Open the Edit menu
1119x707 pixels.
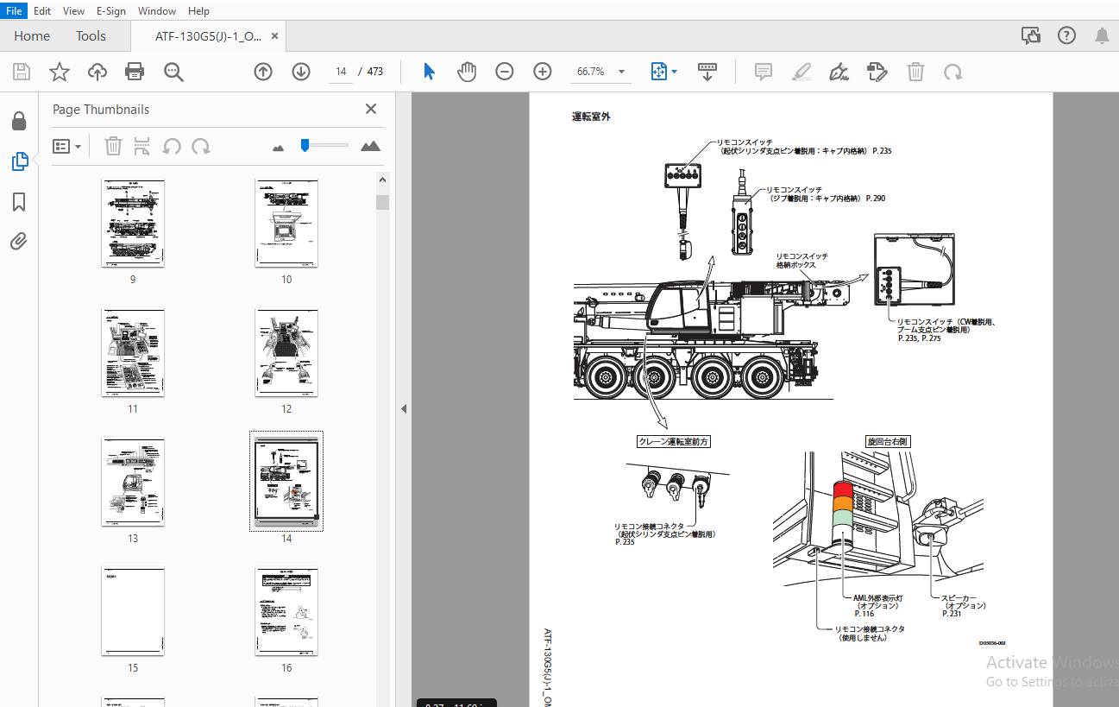(x=42, y=11)
